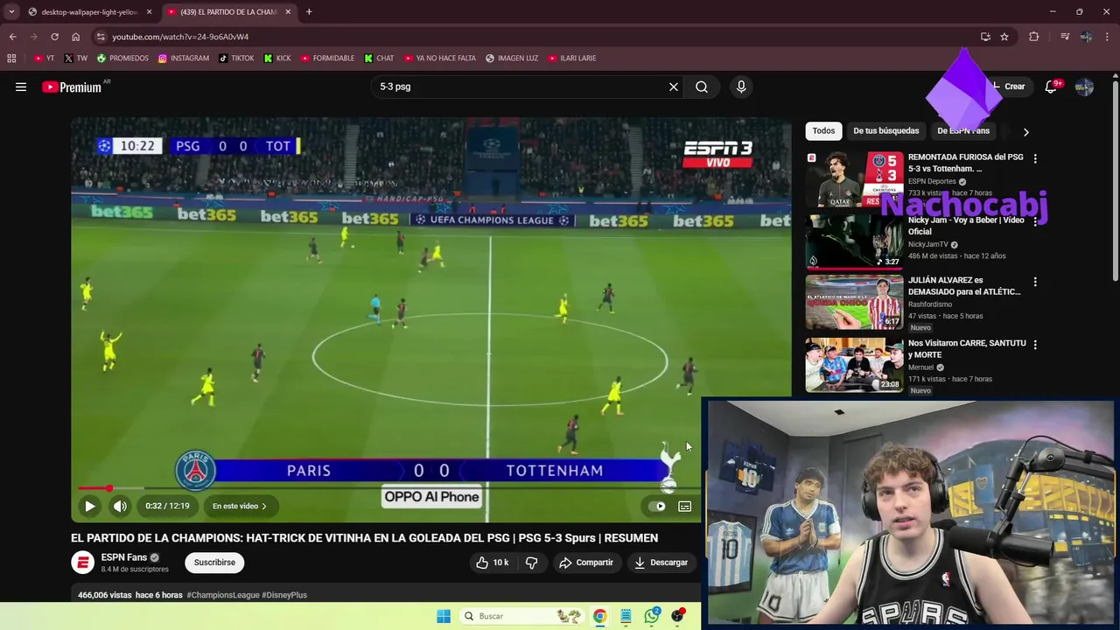Open options for the JULIÁN ALVAREZ video

point(1035,282)
